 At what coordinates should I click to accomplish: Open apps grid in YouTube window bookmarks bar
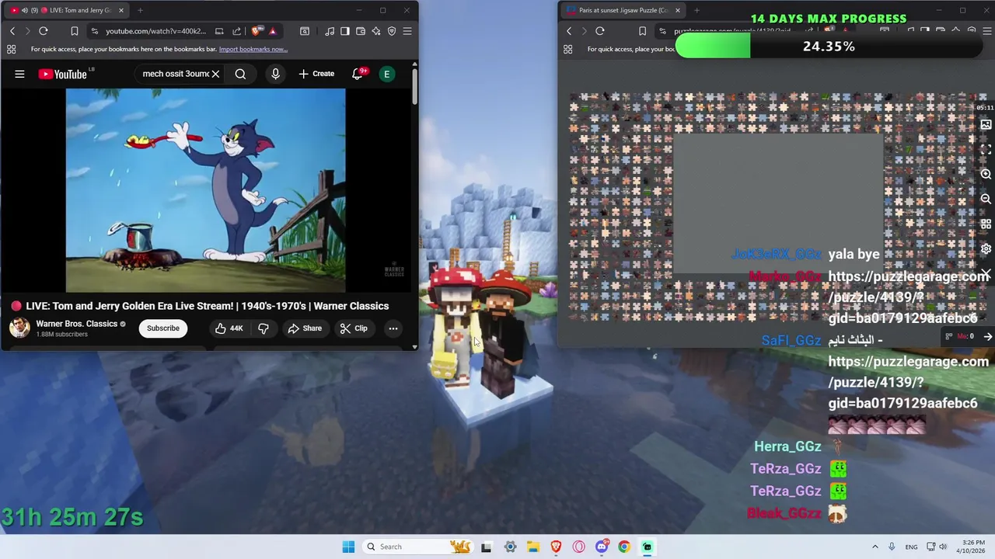(x=12, y=49)
